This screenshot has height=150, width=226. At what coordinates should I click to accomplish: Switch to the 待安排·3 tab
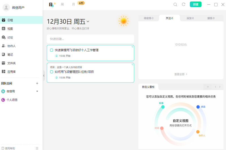click(149, 18)
